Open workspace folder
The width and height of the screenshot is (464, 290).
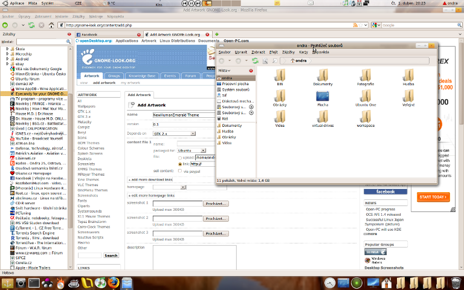tap(366, 118)
